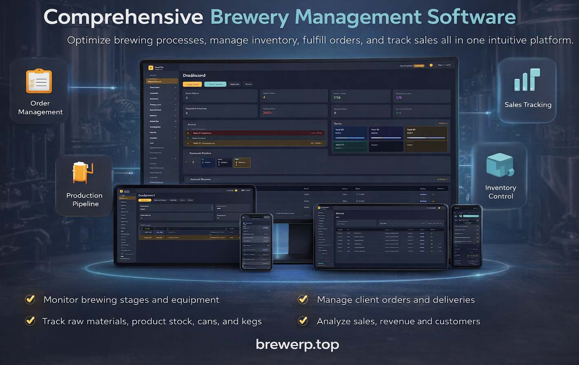
Task: Switch to the highlighted Dashboard sidebar entry
Action: (162, 81)
